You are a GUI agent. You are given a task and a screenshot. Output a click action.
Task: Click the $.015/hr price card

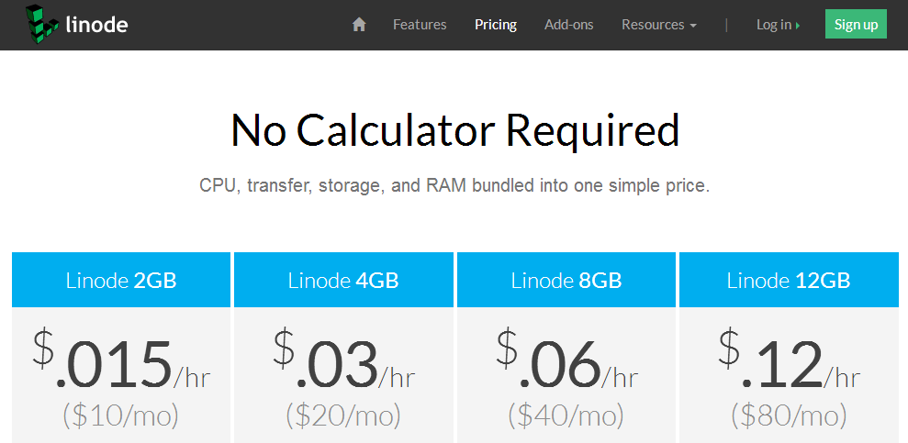[121, 375]
